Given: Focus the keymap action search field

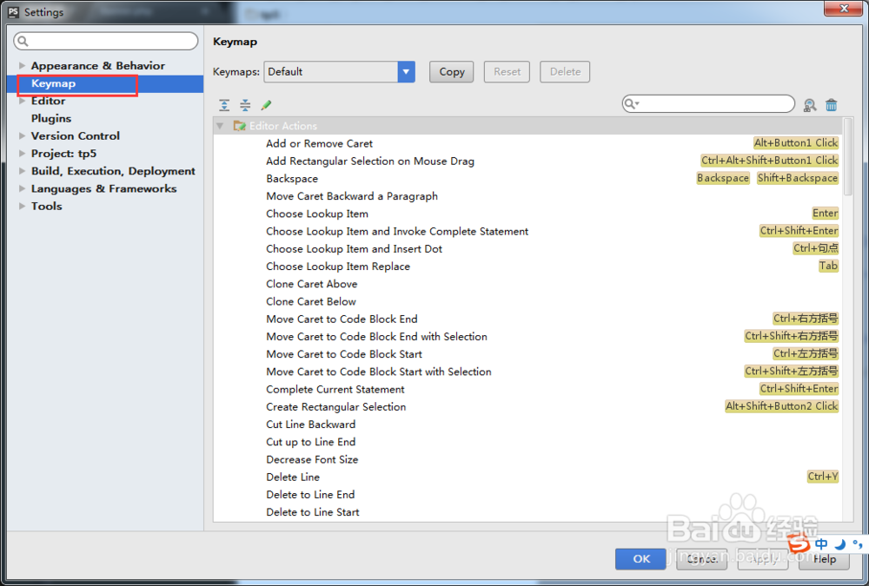Looking at the screenshot, I should pyautogui.click(x=709, y=103).
